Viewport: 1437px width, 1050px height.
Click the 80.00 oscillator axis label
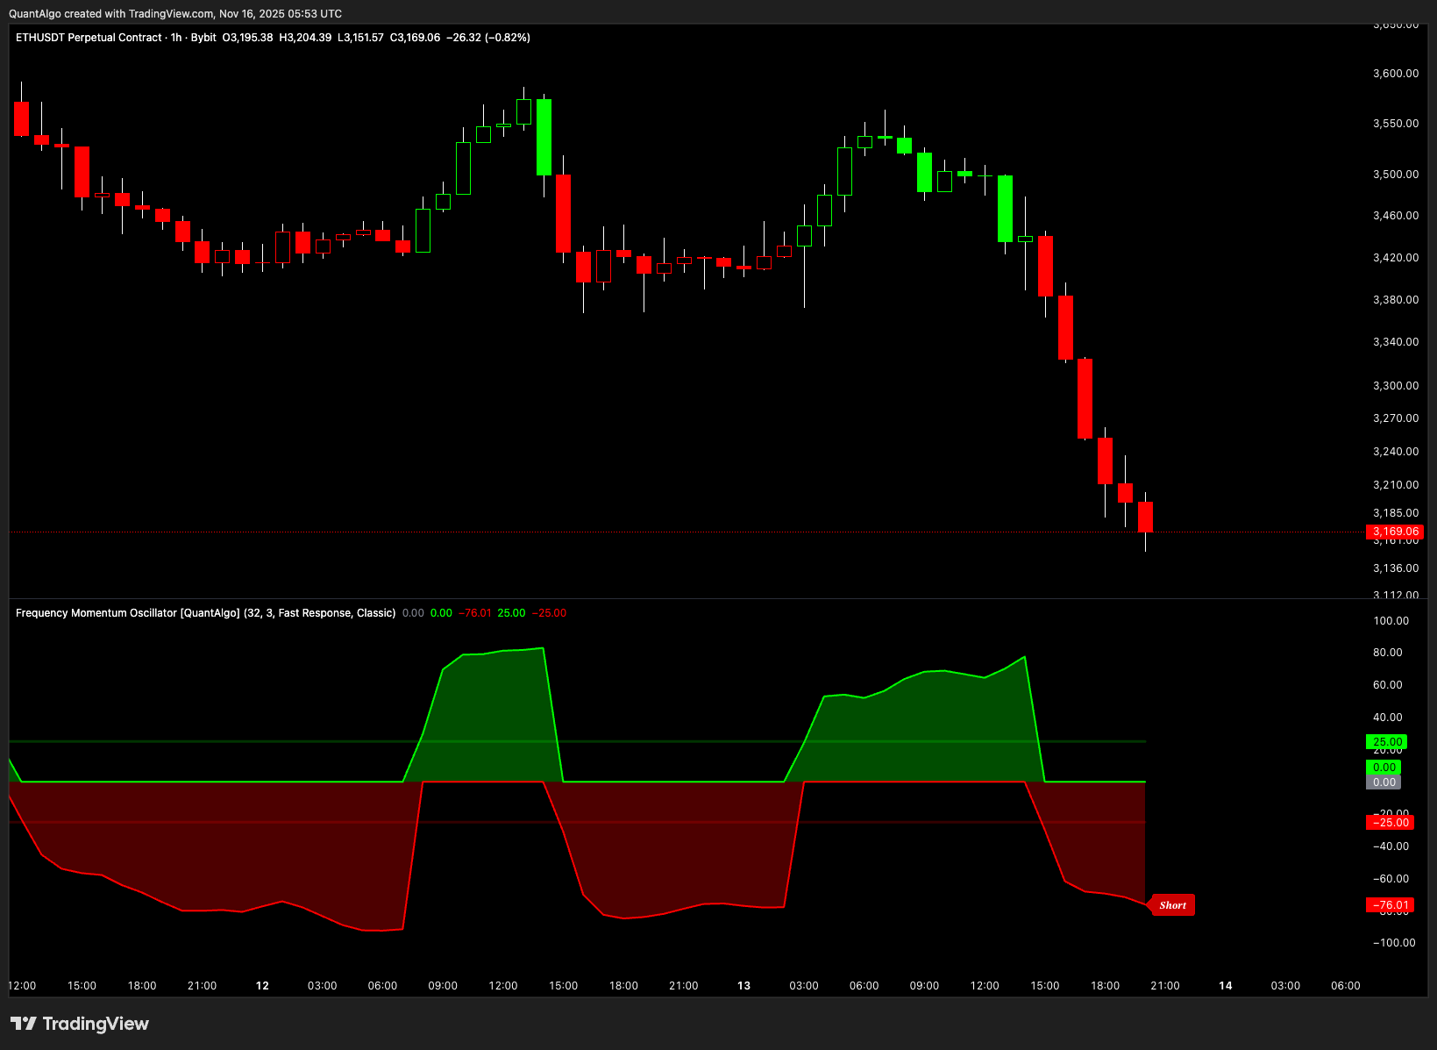tap(1388, 653)
